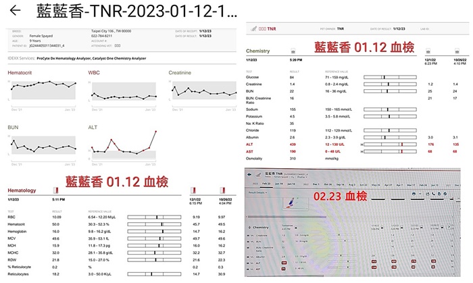Click the Chemistry heading in 01.12 report

pos(258,51)
